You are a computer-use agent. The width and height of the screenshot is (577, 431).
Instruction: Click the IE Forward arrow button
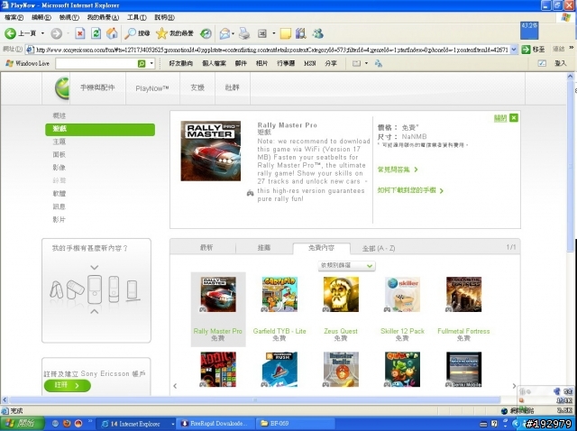coord(56,33)
